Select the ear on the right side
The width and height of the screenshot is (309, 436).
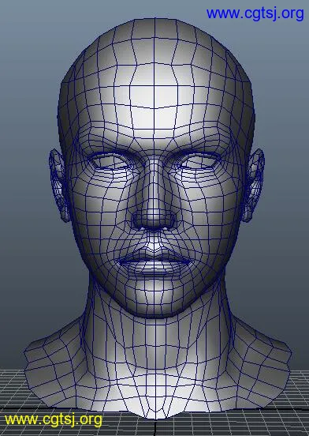(254, 185)
